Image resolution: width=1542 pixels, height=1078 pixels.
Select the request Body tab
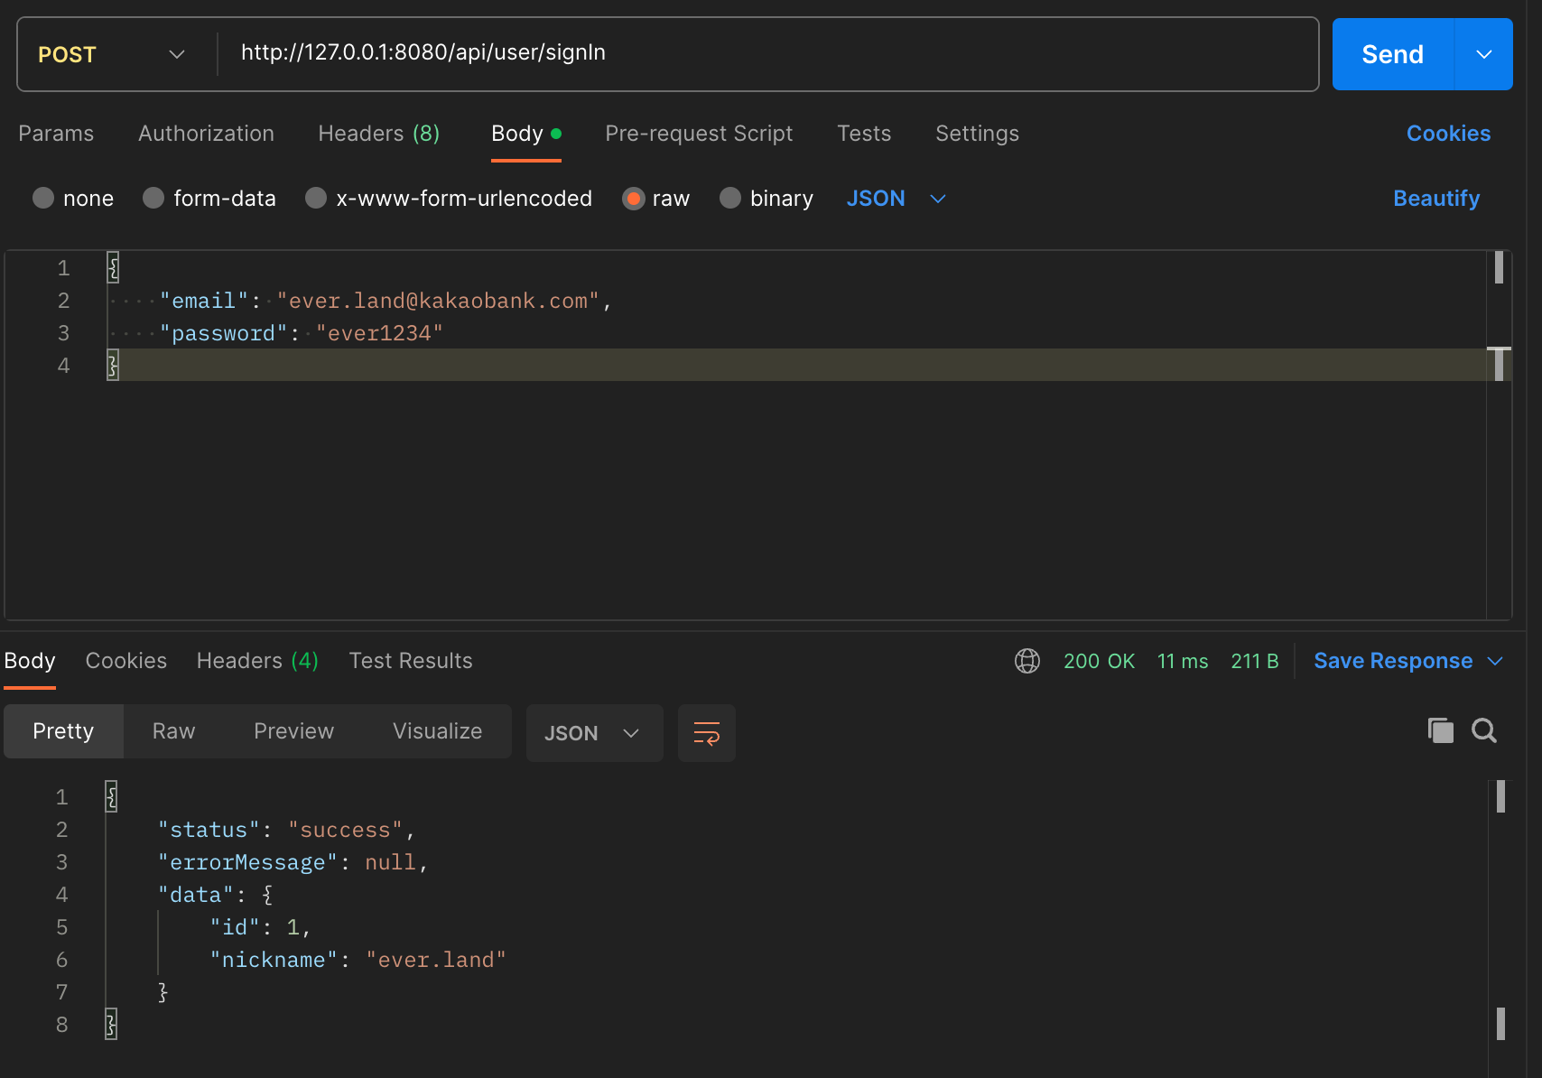pos(526,134)
